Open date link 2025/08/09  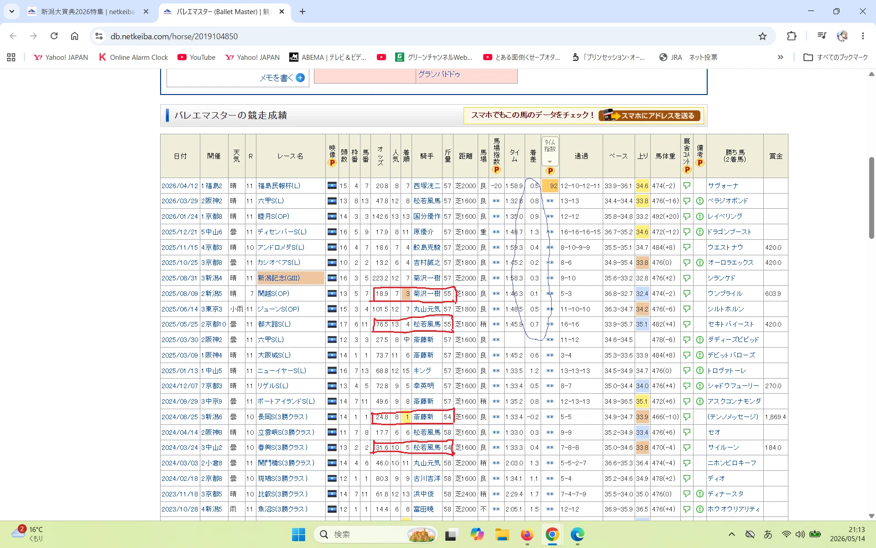point(180,293)
